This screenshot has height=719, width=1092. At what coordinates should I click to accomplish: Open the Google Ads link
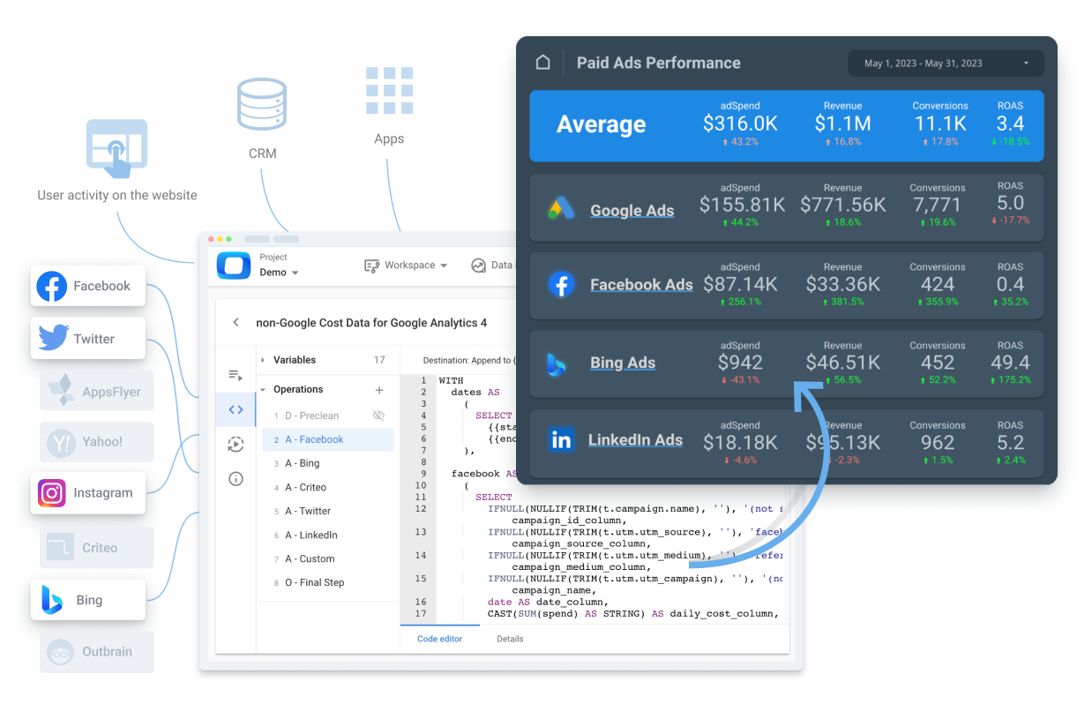[x=632, y=211]
